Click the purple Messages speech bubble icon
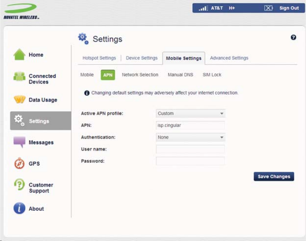The image size is (306, 241). [19, 142]
